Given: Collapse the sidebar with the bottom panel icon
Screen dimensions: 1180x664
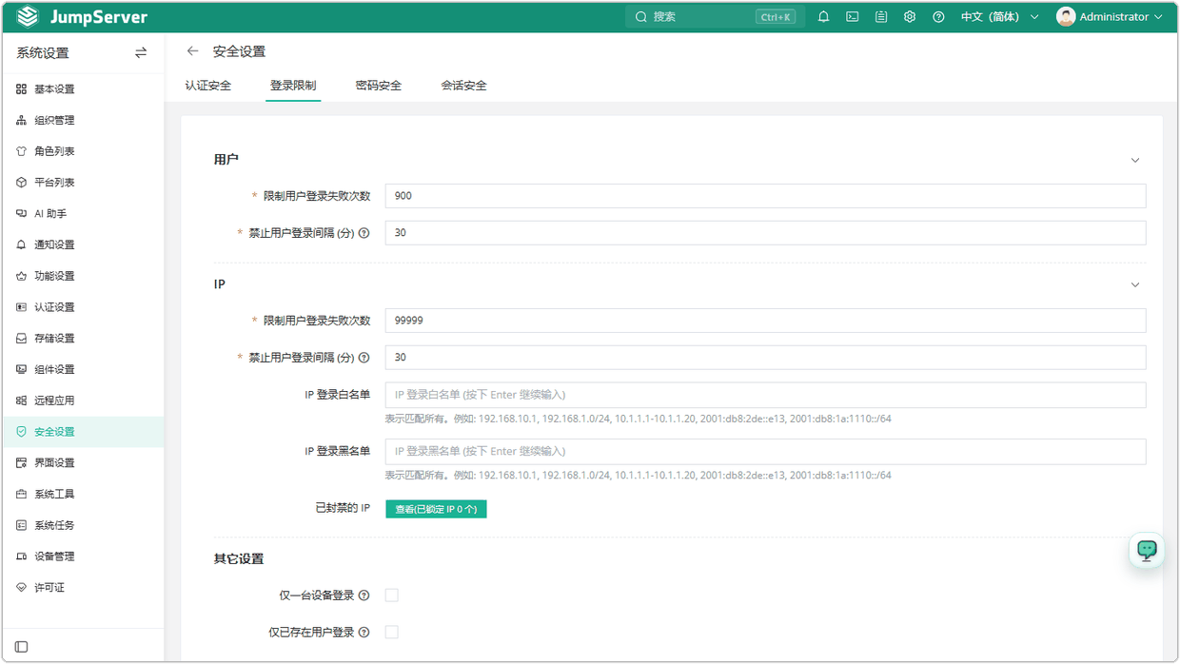Looking at the screenshot, I should click(21, 647).
